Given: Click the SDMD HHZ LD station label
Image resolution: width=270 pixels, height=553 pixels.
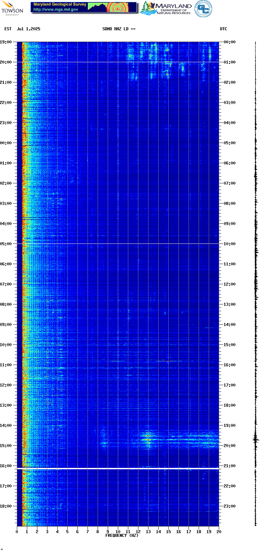Looking at the screenshot, I should [119, 29].
